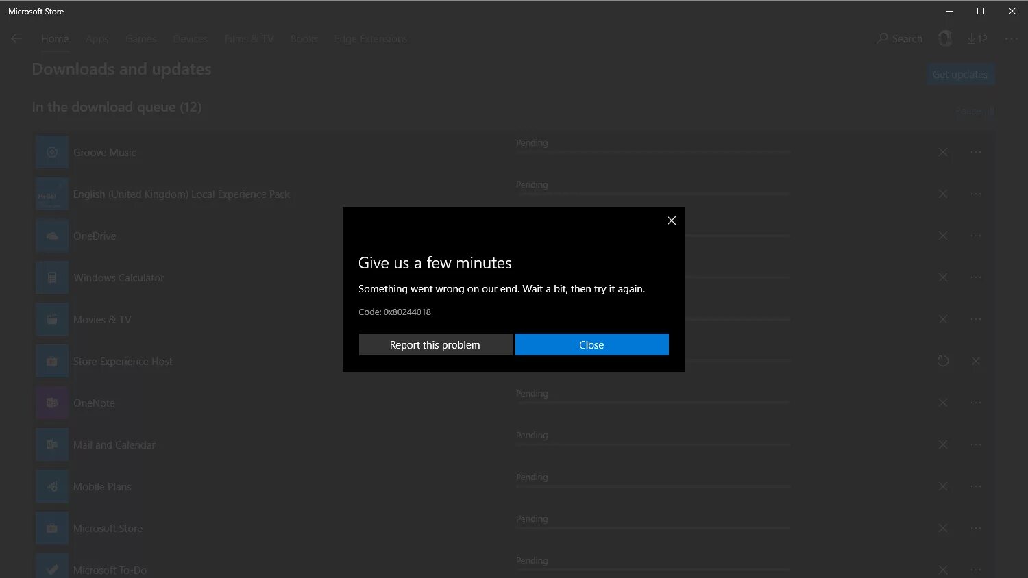Switch to the Devices tab
1028x578 pixels.
click(190, 39)
